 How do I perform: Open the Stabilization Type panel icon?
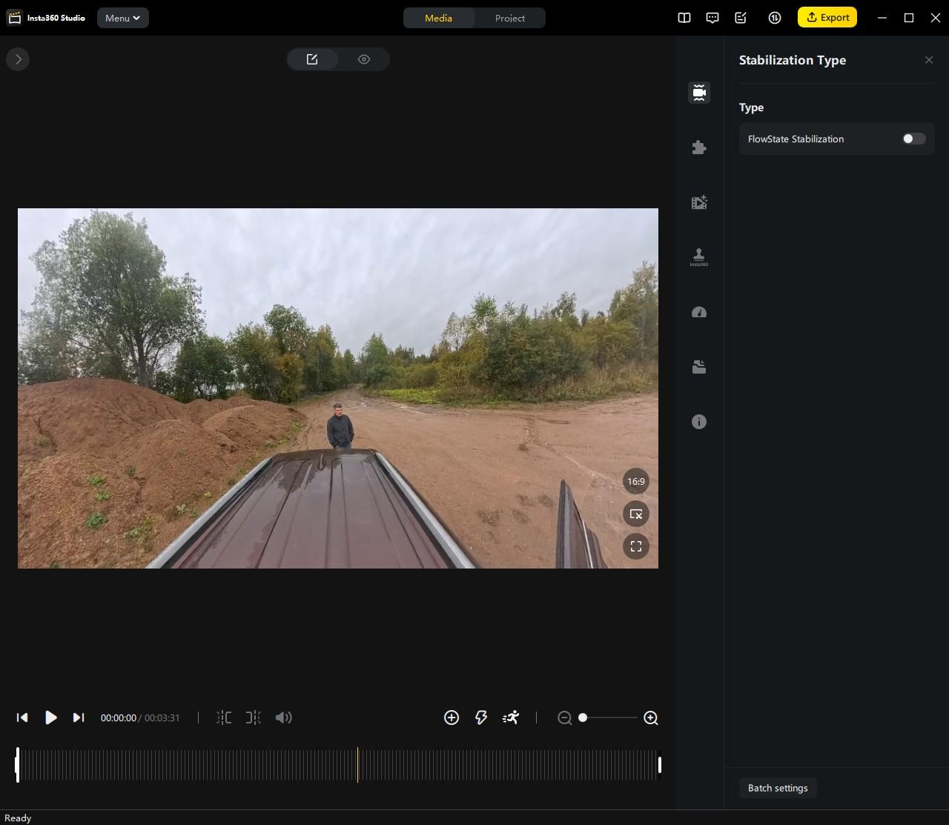[698, 92]
